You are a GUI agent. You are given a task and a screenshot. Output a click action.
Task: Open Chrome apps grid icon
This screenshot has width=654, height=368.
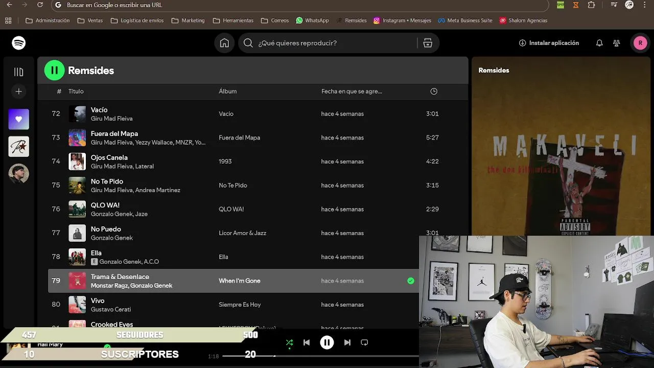(x=8, y=20)
